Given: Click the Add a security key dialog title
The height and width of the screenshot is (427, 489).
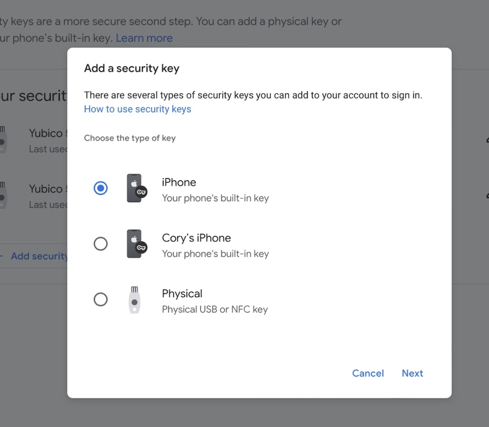Looking at the screenshot, I should (x=131, y=68).
